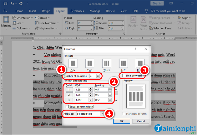Switch to the References tab
Viewport: 197px width, 135px height.
tap(77, 11)
